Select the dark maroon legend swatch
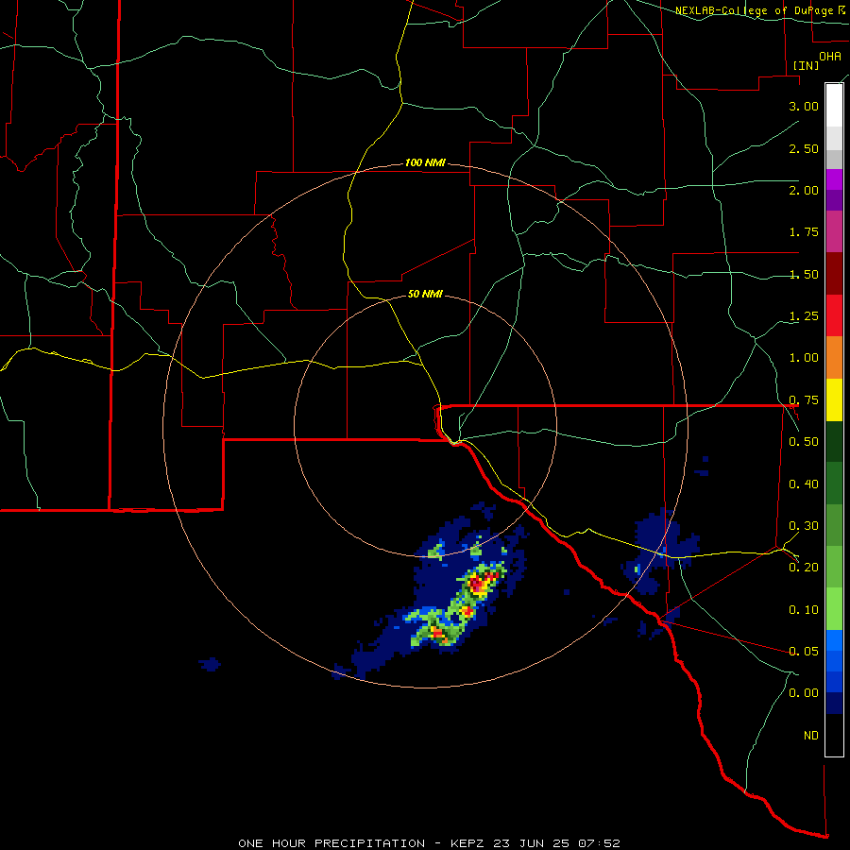The height and width of the screenshot is (850, 850). (x=834, y=274)
